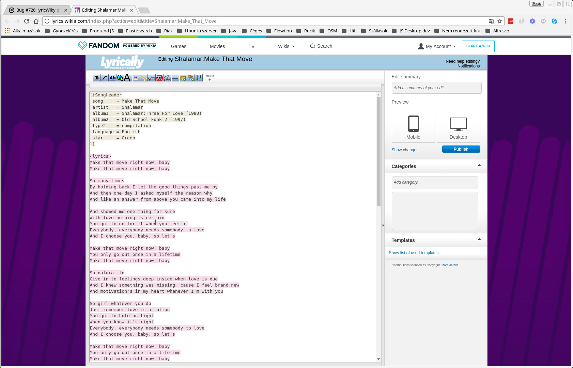573x368 pixels.
Task: Click the add video toolbar icon
Action: pos(199,78)
